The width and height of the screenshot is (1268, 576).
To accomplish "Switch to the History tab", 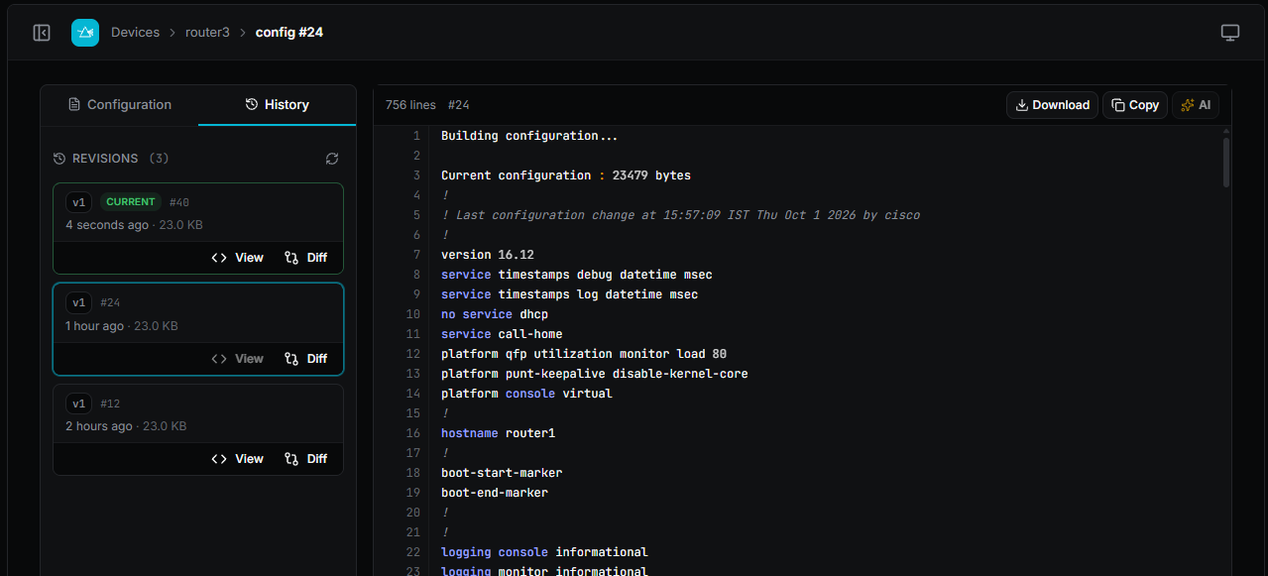I will [277, 104].
